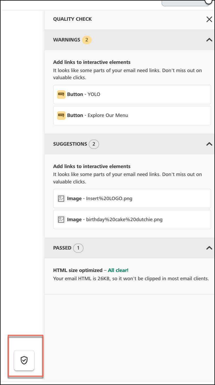
Task: Click image icon beside birthday cake file
Action: pos(61,219)
